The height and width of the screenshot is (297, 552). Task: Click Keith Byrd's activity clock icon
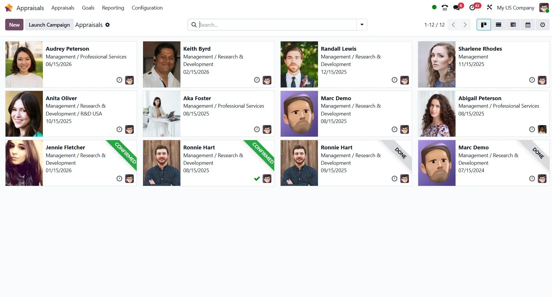[257, 80]
